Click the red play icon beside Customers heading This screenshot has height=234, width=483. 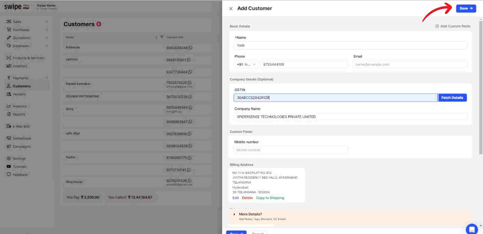coord(99,24)
